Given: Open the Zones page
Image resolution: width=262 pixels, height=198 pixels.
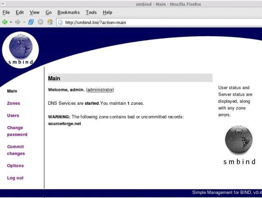Looking at the screenshot, I should [14, 103].
